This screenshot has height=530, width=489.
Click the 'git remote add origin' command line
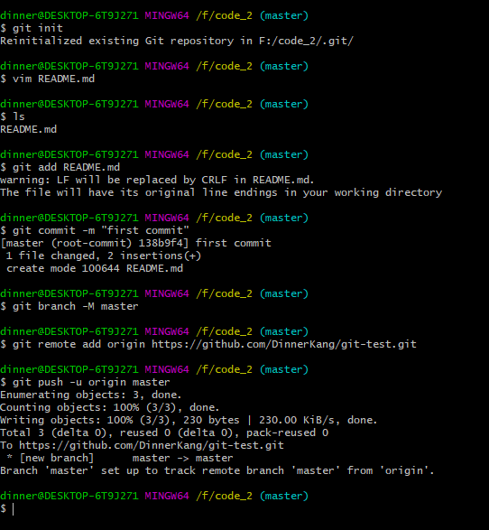click(x=215, y=344)
